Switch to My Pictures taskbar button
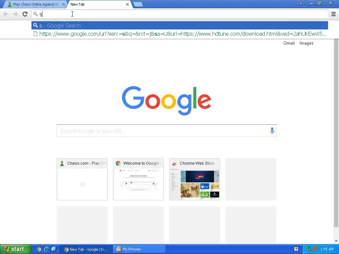This screenshot has width=339, height=254. [139, 249]
